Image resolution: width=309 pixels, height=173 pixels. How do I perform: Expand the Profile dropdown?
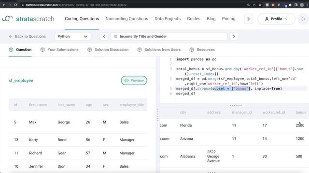(276, 19)
